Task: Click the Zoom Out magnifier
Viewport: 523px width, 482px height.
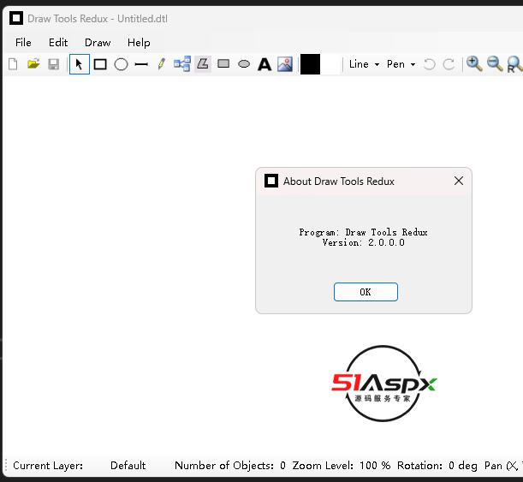Action: [495, 63]
